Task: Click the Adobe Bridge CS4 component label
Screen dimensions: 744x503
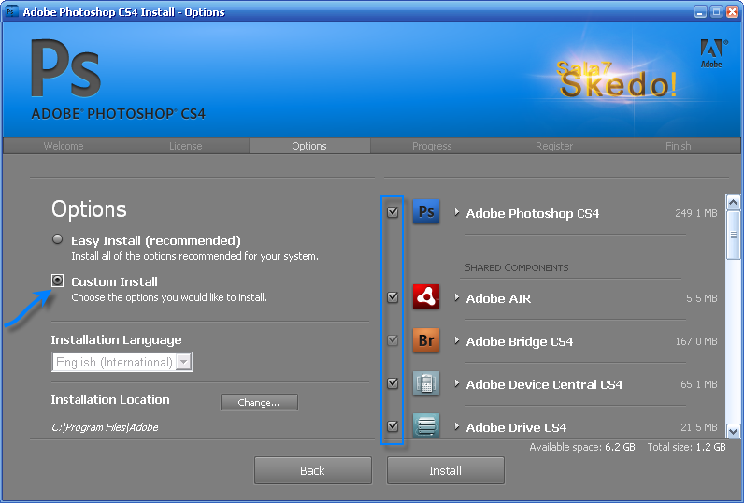Action: 520,341
